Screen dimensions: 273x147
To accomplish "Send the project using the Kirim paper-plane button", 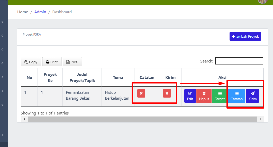I will (252, 96).
